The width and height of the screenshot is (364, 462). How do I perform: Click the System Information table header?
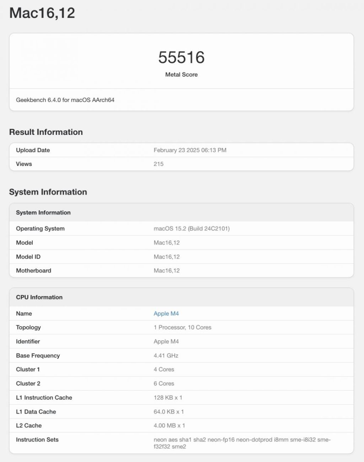click(181, 212)
